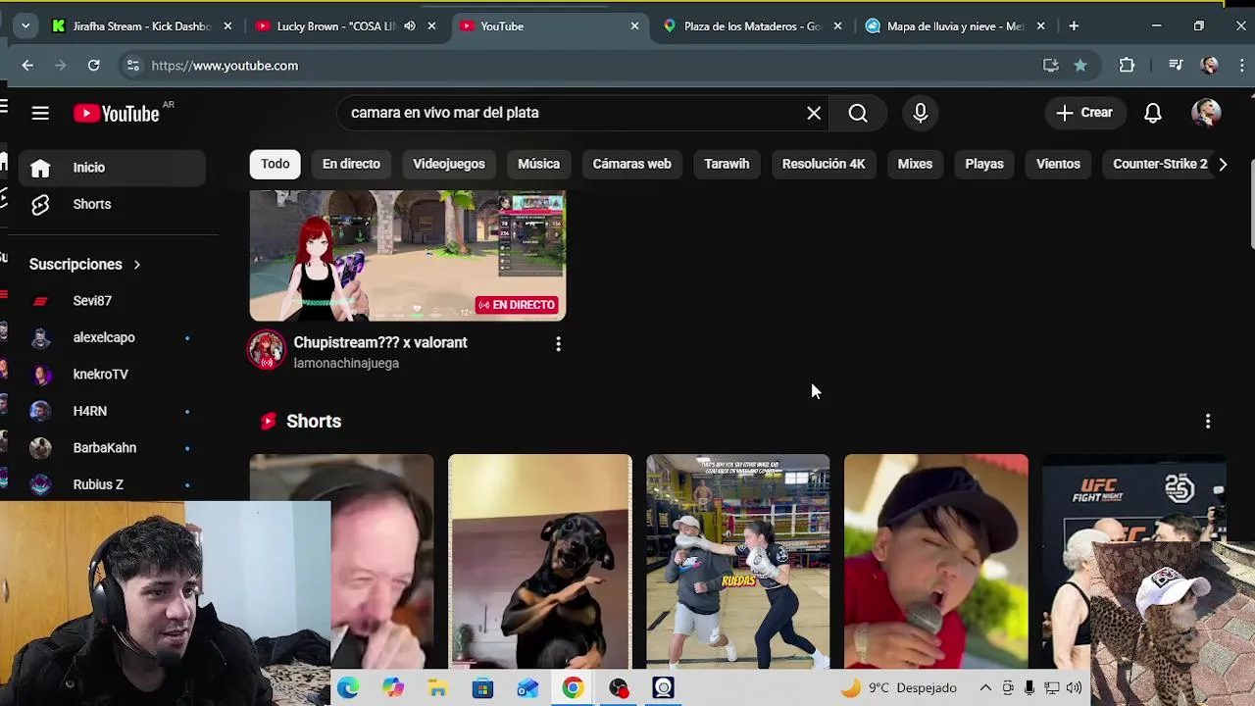Bookmark this page with the star
Screen dimensions: 1255x706
pos(1080,66)
